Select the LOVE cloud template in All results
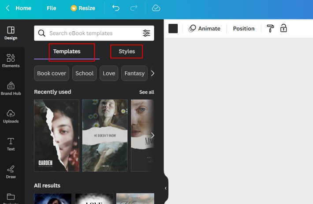Screen dimensions: 313x204 94,199
